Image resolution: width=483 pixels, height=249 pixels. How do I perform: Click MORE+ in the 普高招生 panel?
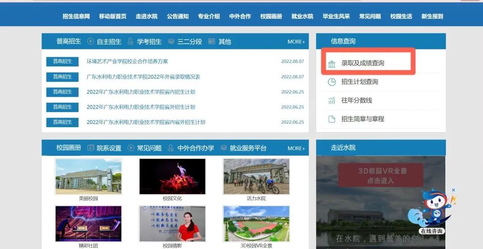[296, 41]
